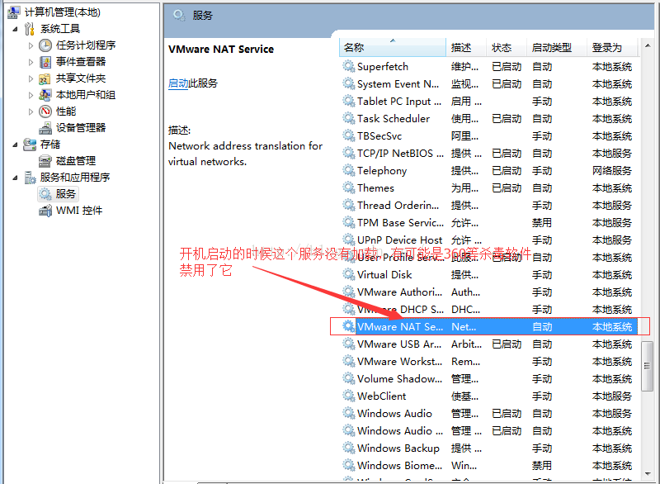660x484 pixels.
Task: Collapse the 系统工具 tree node
Action: pos(15,29)
